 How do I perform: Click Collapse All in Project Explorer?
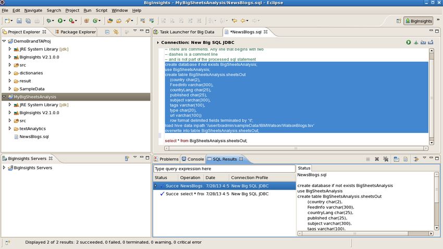click(107, 32)
